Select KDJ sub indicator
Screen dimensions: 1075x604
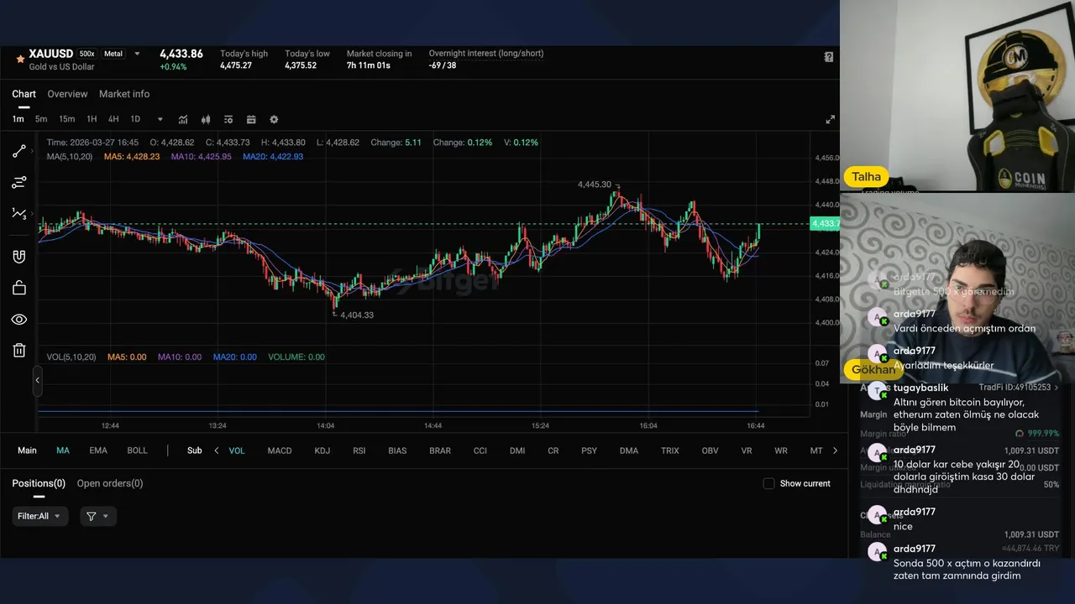[x=322, y=450]
